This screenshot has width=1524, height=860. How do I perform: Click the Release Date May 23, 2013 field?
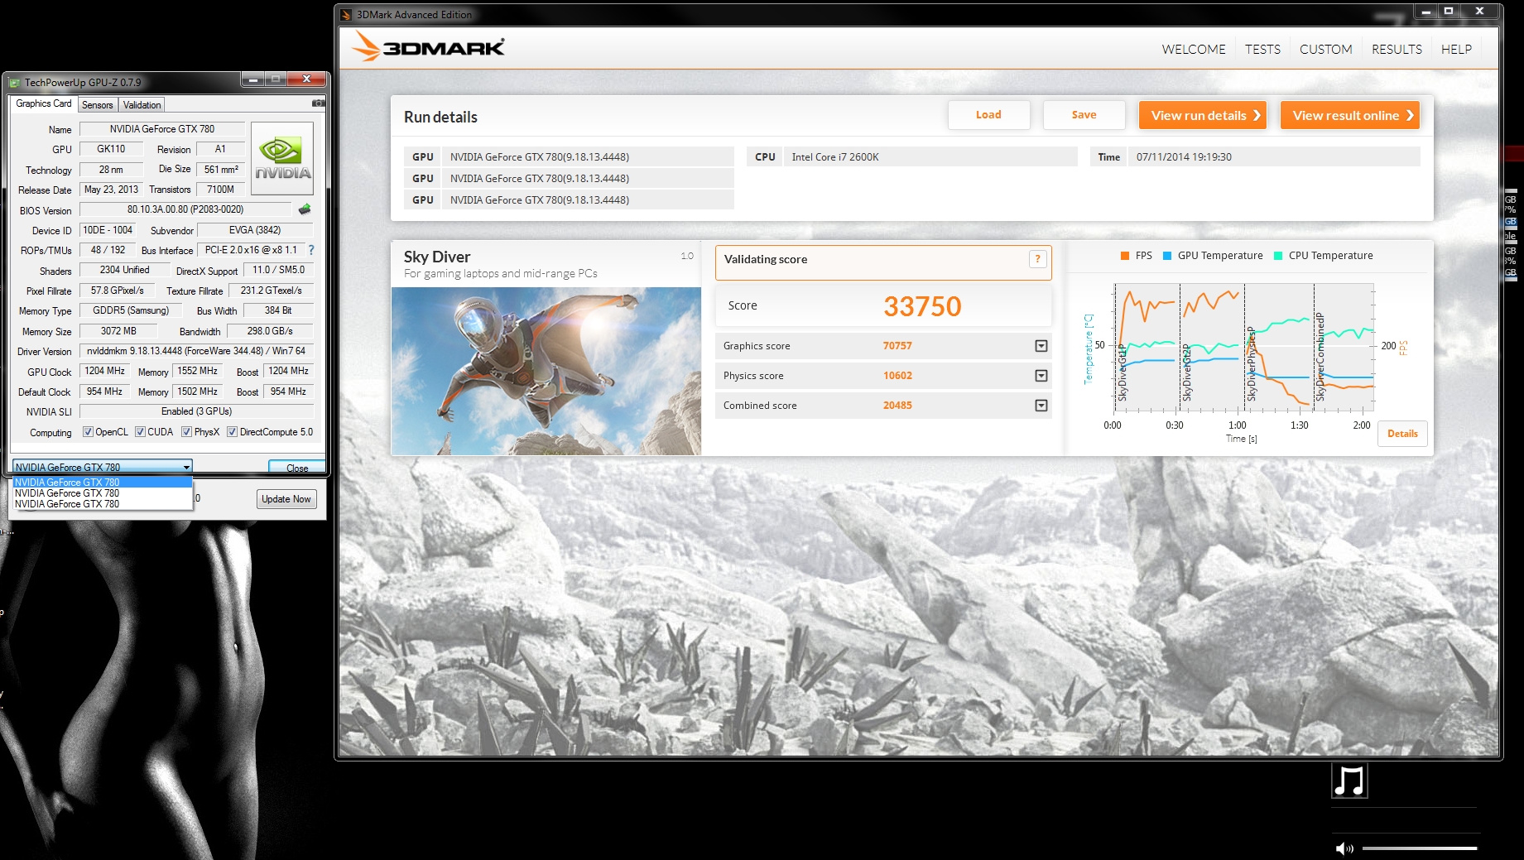coord(111,190)
